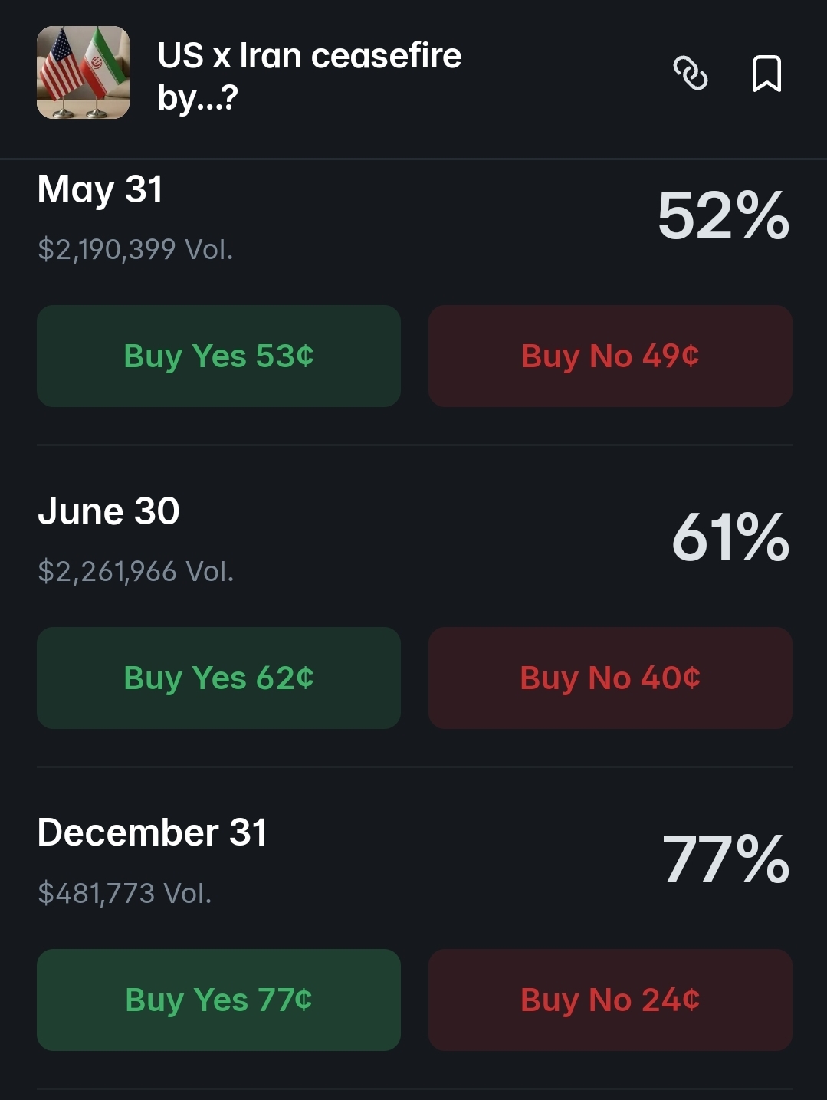This screenshot has width=827, height=1100.
Task: Select the May 31 outcome label
Action: pyautogui.click(x=100, y=189)
